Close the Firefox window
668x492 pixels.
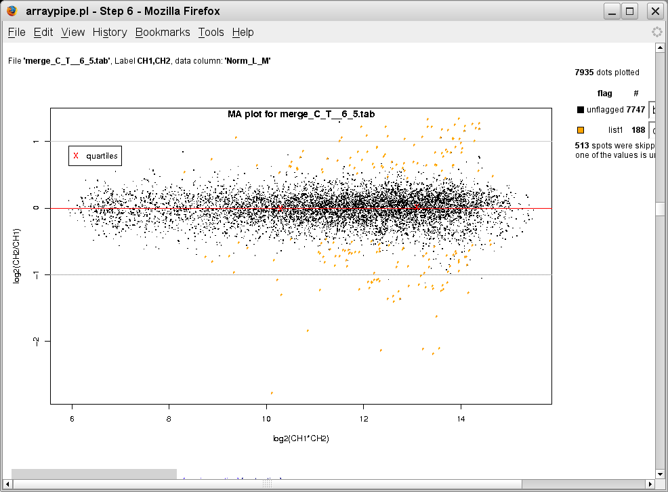coord(655,11)
